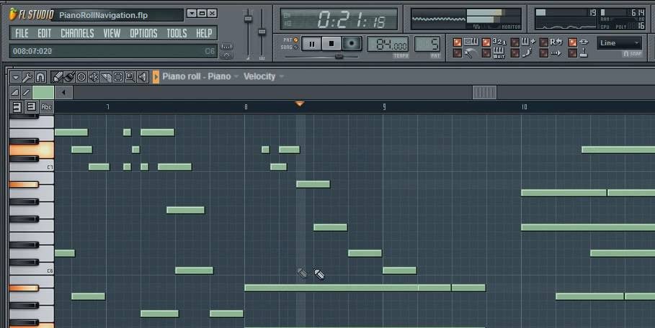The image size is (655, 328).
Task: Select the Delete tool
Action: [x=81, y=77]
